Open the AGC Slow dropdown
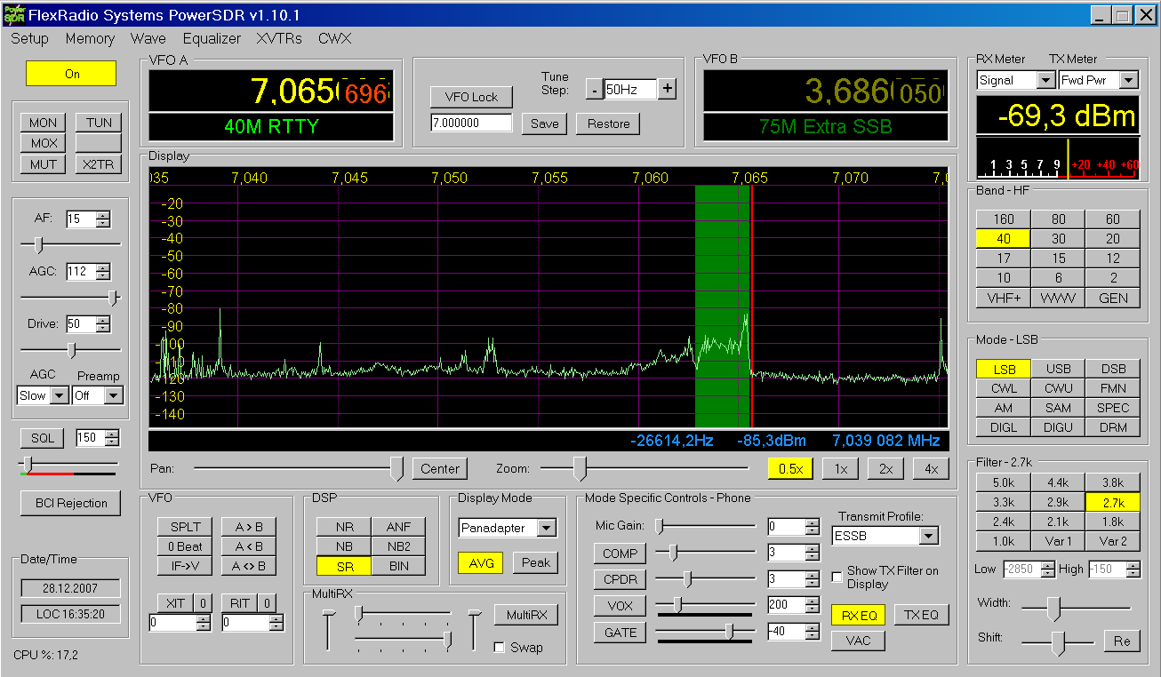This screenshot has width=1161, height=677. (x=60, y=396)
